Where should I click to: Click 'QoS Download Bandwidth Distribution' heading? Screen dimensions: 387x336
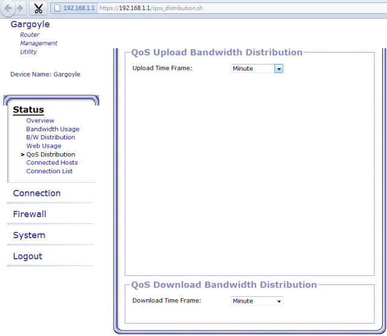224,285
